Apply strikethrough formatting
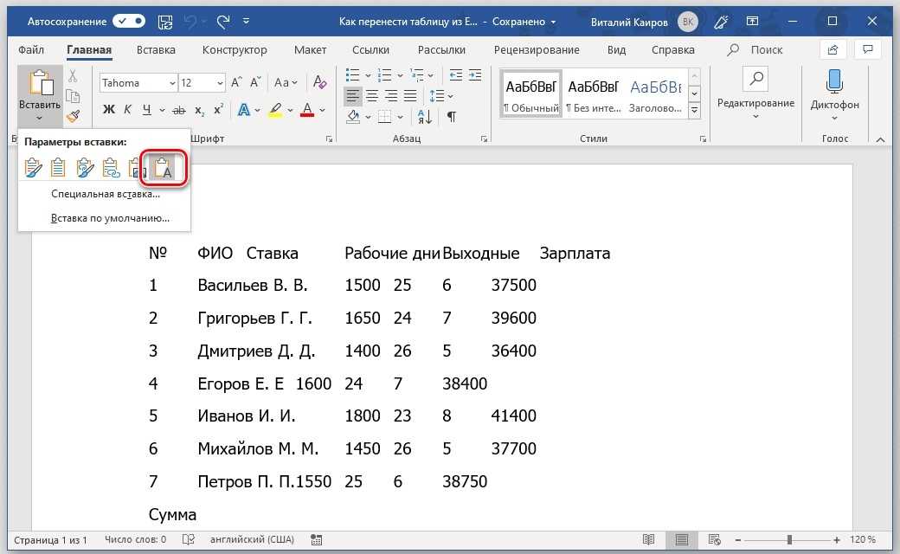 coord(179,110)
